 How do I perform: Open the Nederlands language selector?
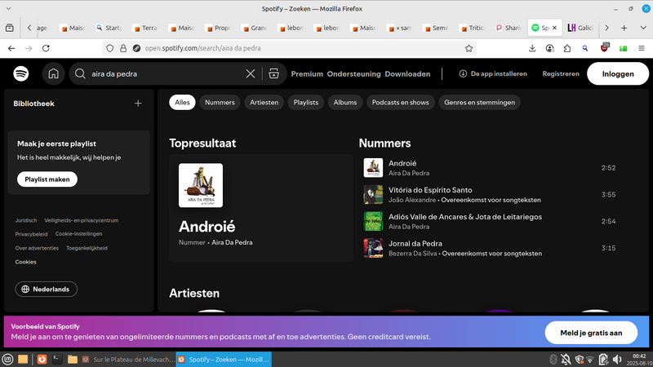pos(47,290)
